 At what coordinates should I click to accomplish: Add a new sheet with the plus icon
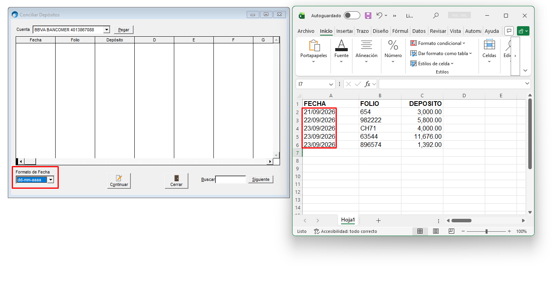point(378,220)
